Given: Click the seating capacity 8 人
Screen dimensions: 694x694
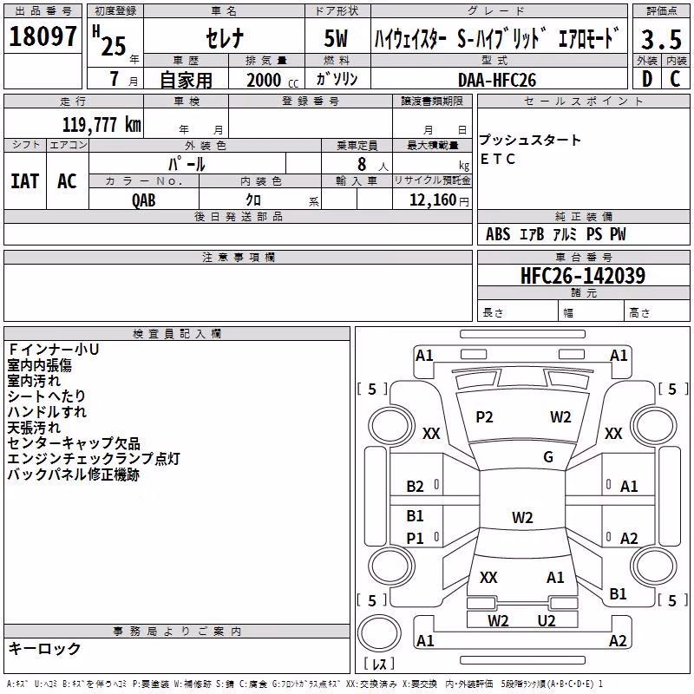Looking at the screenshot, I should coord(373,164).
